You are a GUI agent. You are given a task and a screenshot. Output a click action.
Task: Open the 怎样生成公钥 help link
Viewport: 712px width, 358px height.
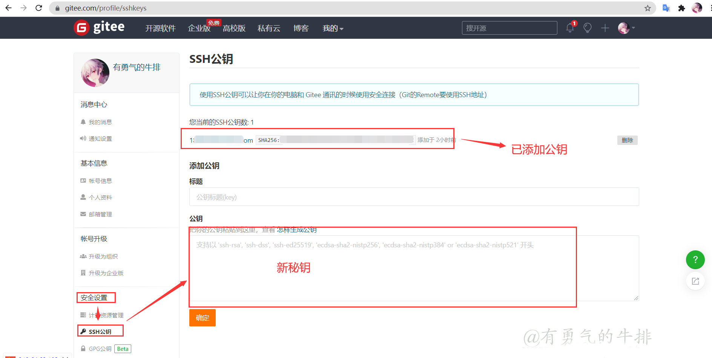[x=296, y=230]
